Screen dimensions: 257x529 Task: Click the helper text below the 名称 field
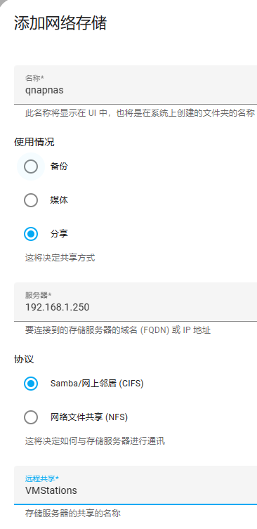(x=140, y=112)
